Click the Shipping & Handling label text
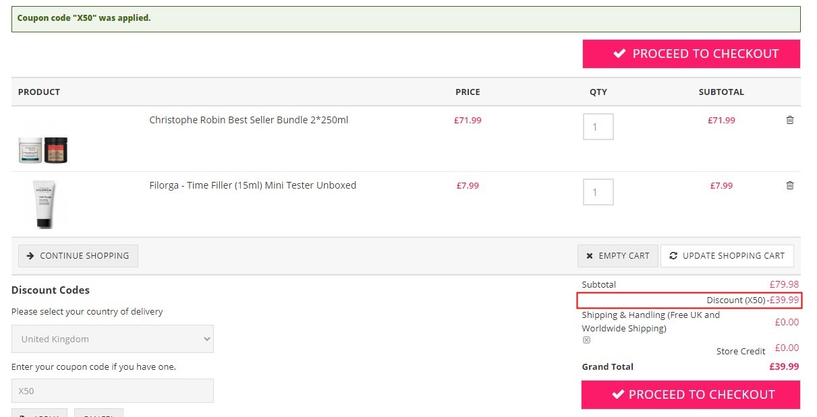 coord(651,321)
